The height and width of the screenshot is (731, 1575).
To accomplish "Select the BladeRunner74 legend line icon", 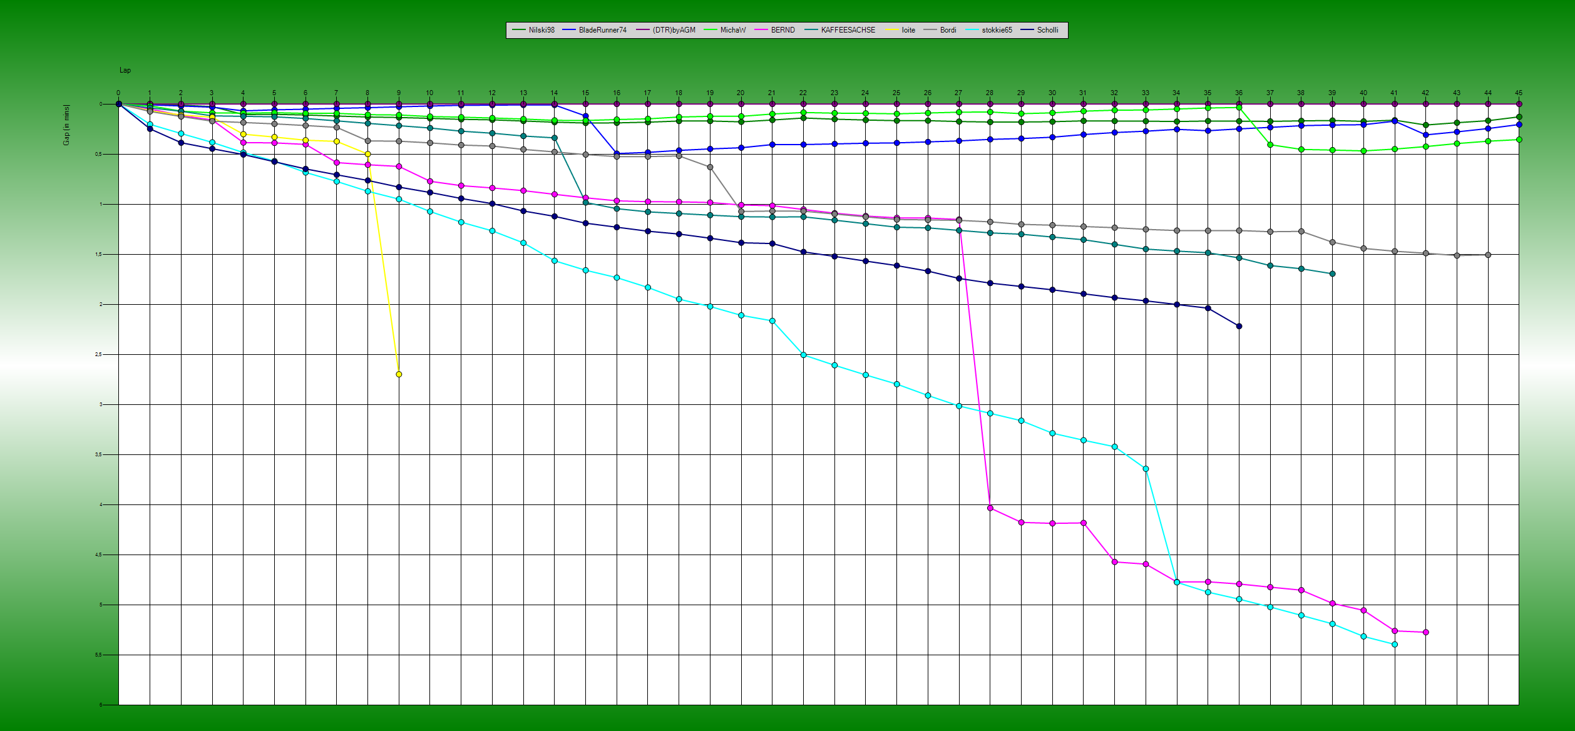I will point(570,29).
